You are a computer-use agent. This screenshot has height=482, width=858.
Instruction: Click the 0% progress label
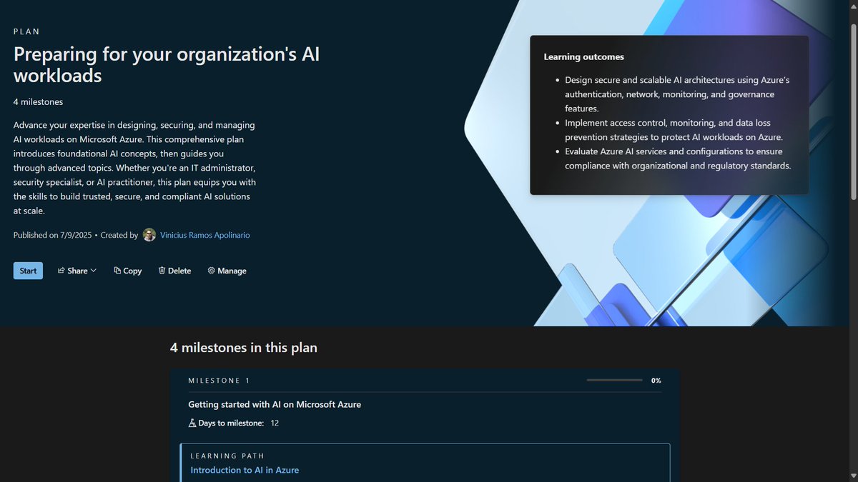coord(656,380)
